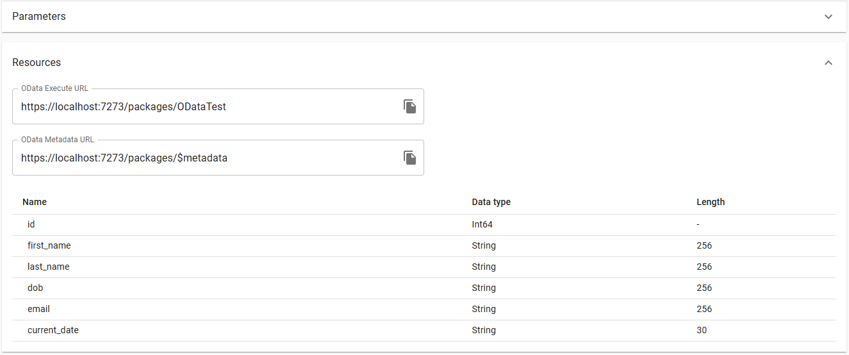Click the Name column header
The height and width of the screenshot is (355, 849).
tap(35, 202)
